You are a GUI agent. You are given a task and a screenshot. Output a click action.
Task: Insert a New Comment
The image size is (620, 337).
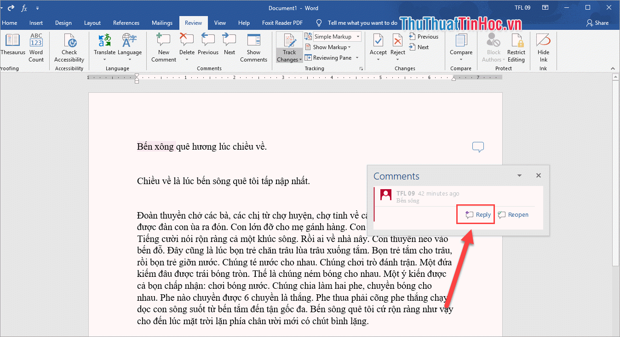click(164, 47)
